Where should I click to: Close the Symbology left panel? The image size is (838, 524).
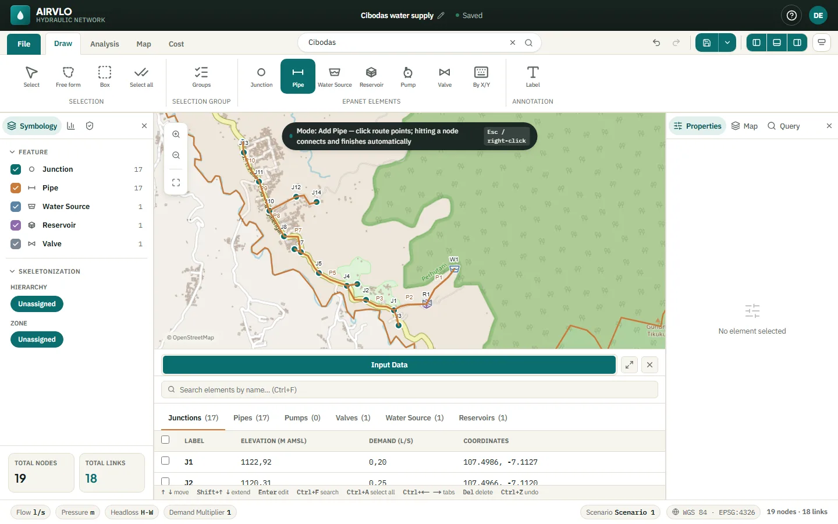(144, 126)
